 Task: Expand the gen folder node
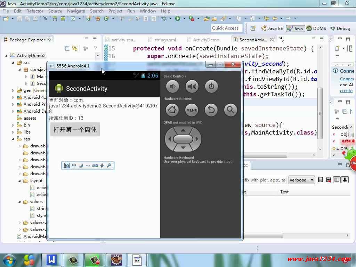coord(13,90)
